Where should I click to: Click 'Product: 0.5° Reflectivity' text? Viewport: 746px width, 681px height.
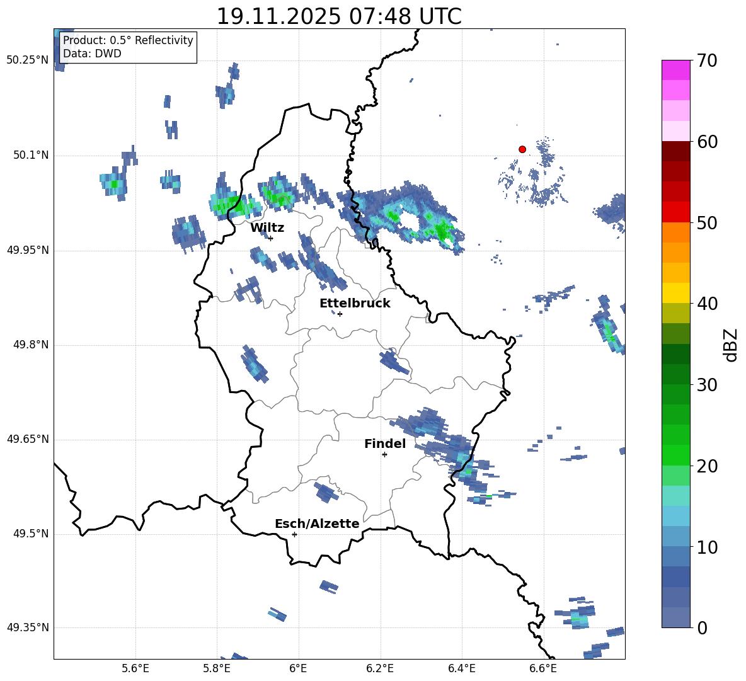tap(128, 40)
